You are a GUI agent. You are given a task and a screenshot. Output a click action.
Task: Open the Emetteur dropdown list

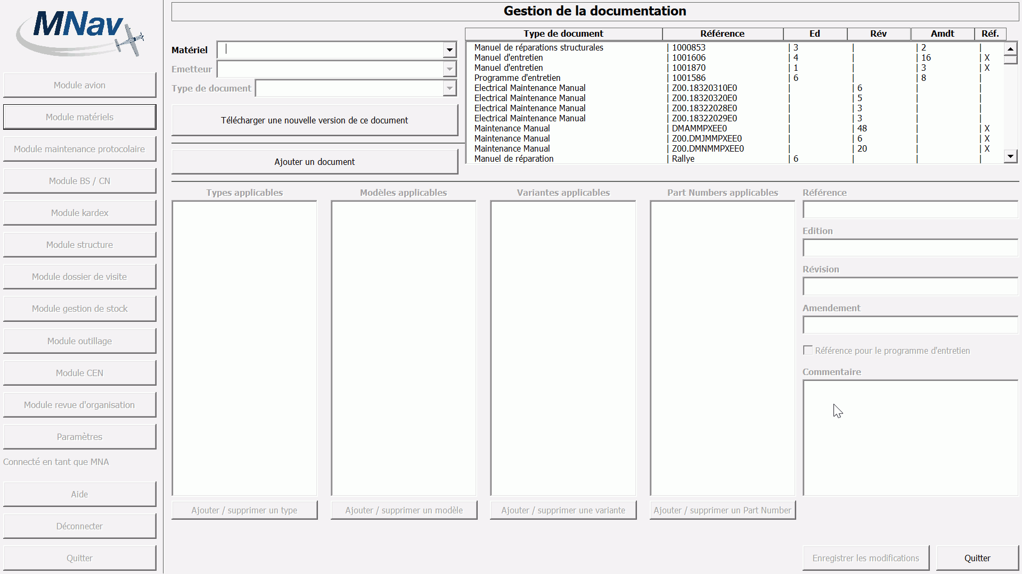tap(449, 69)
